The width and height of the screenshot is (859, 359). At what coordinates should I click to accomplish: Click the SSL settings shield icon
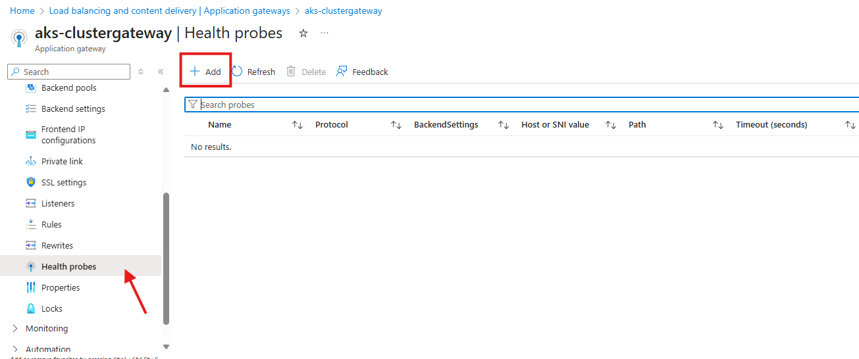[x=30, y=182]
